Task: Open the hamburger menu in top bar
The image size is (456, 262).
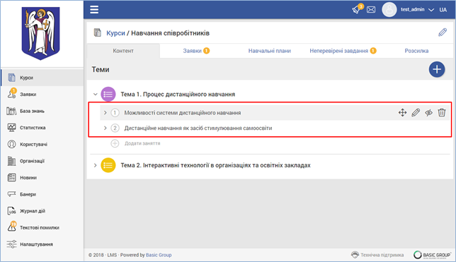Action: coord(94,10)
